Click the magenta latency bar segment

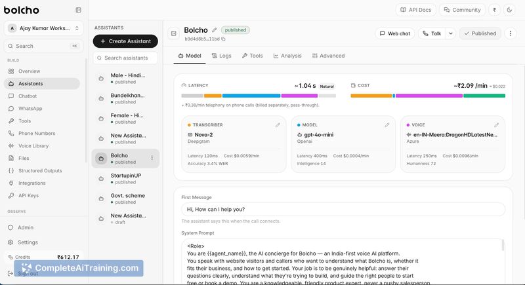pyautogui.click(x=299, y=96)
